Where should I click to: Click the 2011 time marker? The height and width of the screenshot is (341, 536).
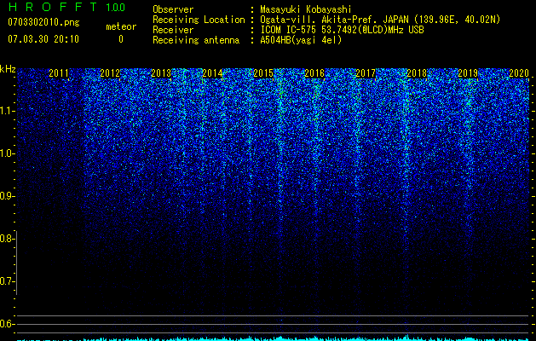point(59,73)
